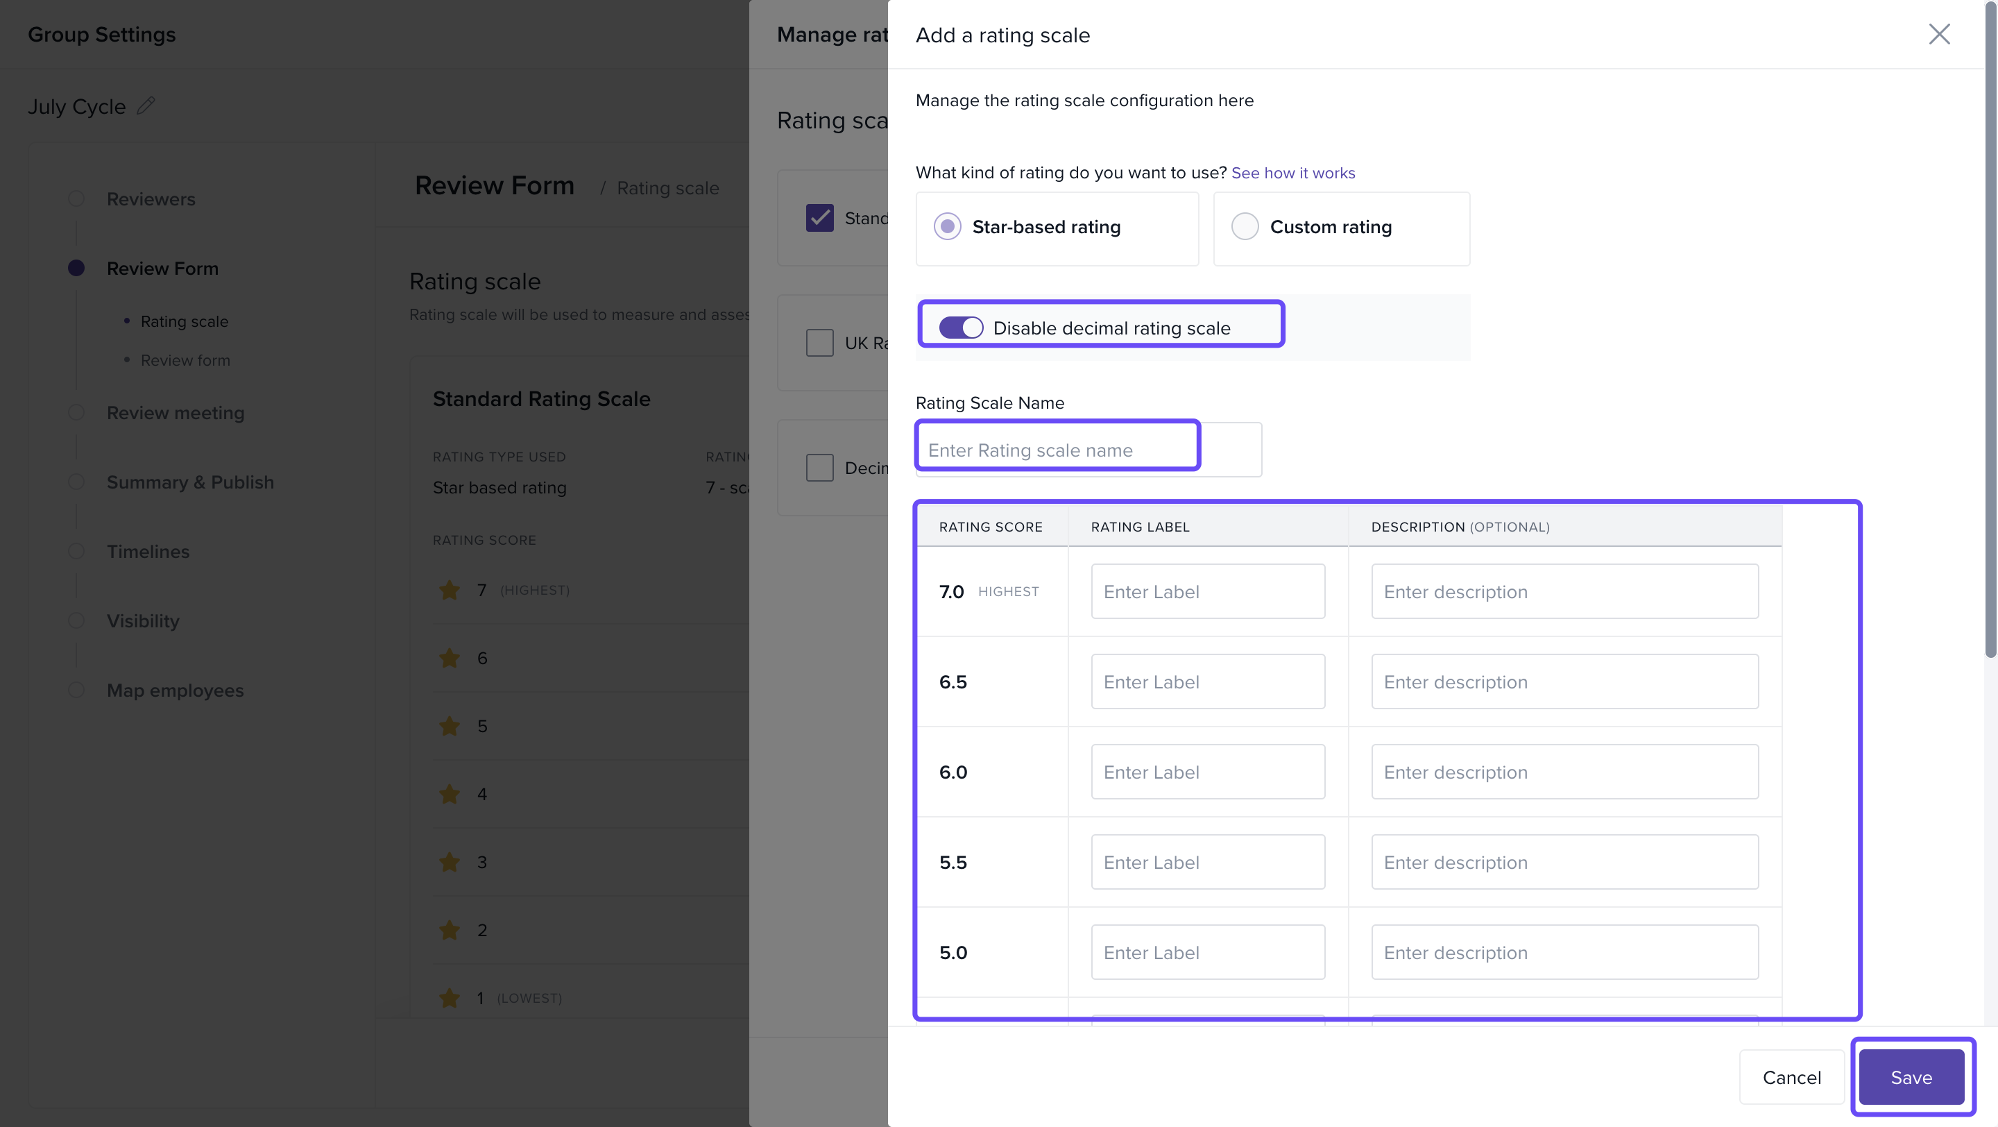Click the description field for score 6.5
Viewport: 1998px width, 1127px height.
(x=1564, y=681)
